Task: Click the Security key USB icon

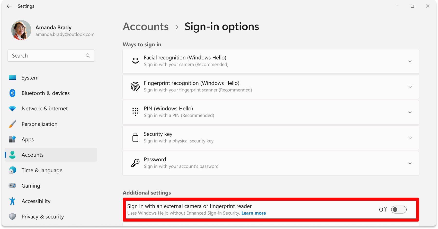Action: click(135, 137)
